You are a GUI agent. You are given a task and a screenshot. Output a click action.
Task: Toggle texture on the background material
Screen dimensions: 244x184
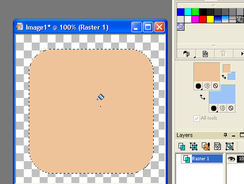click(223, 108)
